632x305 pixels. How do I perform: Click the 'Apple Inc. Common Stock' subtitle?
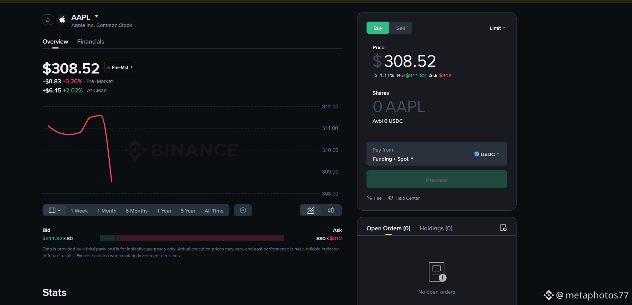[x=102, y=25]
